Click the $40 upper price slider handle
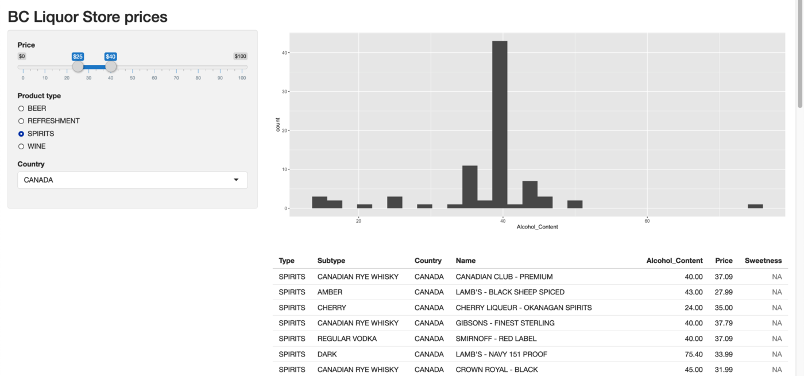Screen dimensions: 804x376 point(111,67)
